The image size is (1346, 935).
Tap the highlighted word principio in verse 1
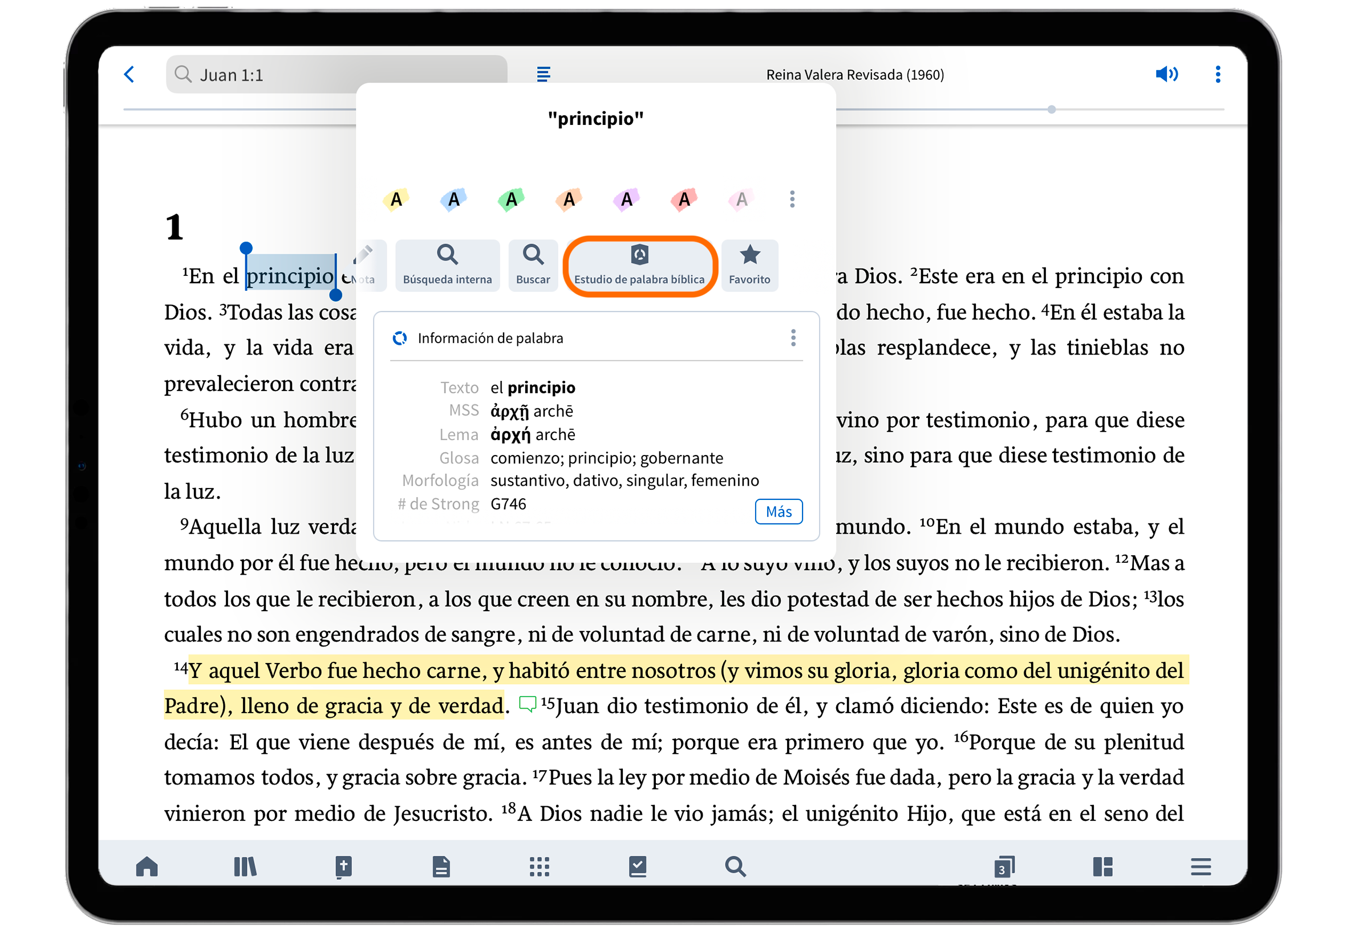click(290, 276)
